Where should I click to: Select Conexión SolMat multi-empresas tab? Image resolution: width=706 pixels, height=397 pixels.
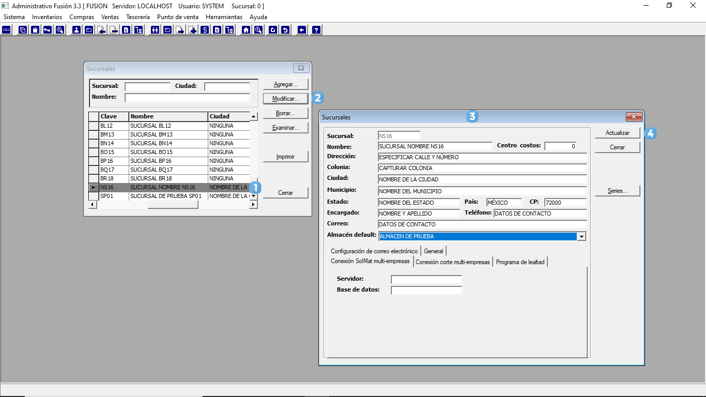[370, 262]
